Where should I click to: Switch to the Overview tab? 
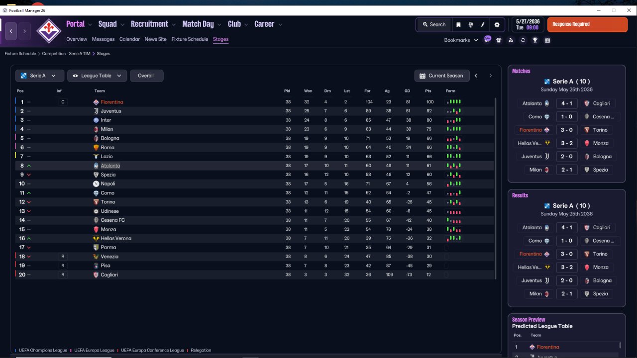coord(77,39)
